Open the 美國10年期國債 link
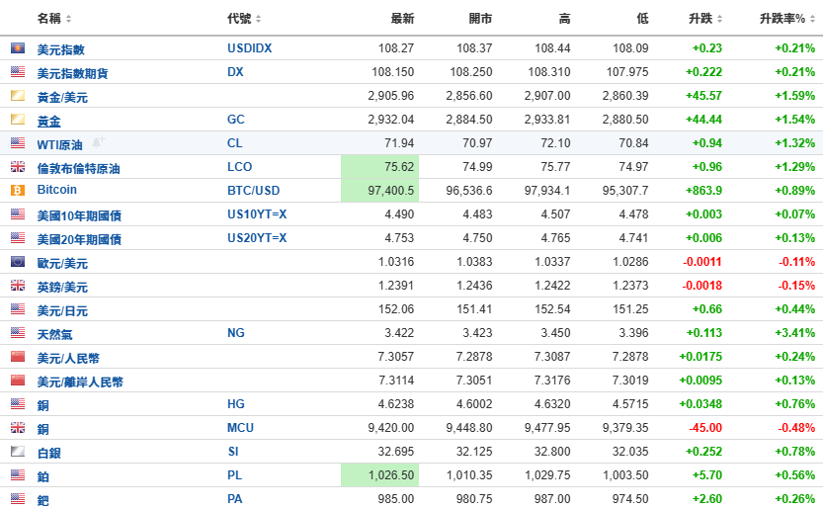 (x=79, y=215)
